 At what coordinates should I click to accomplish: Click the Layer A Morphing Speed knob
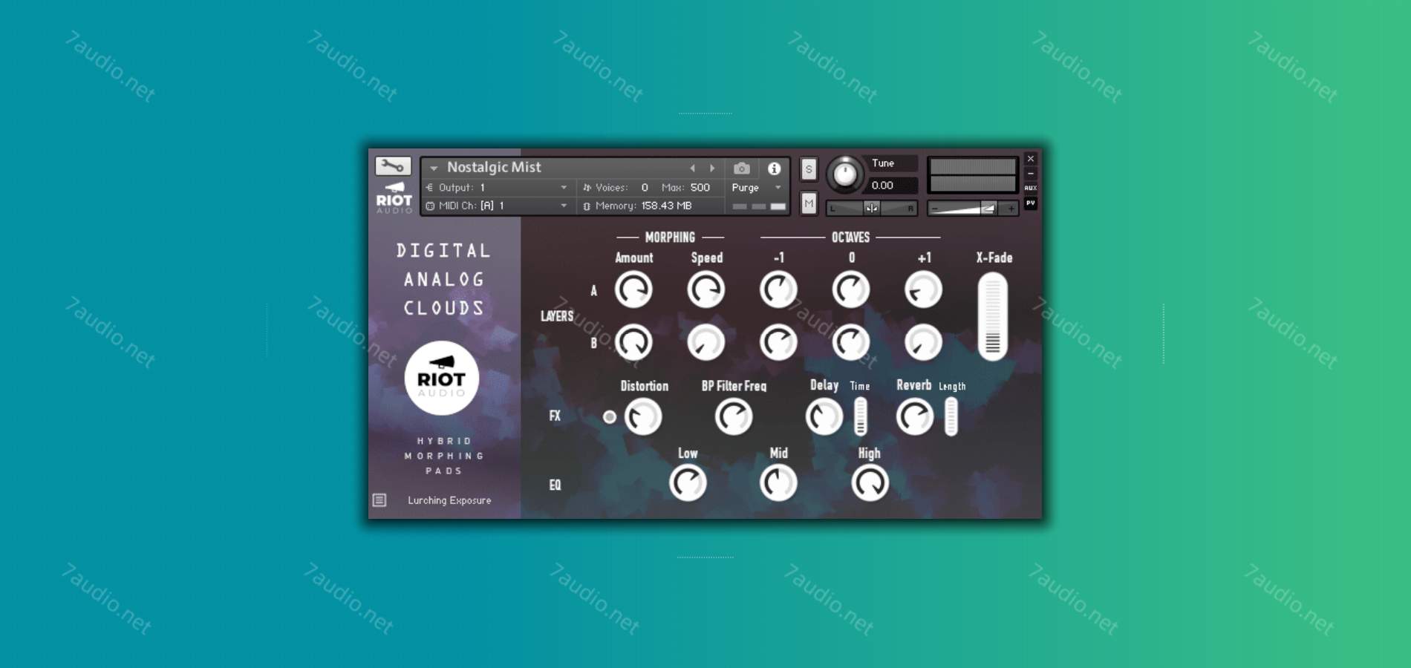point(705,289)
